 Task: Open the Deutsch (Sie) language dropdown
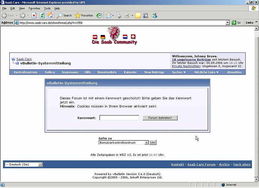click(x=40, y=164)
